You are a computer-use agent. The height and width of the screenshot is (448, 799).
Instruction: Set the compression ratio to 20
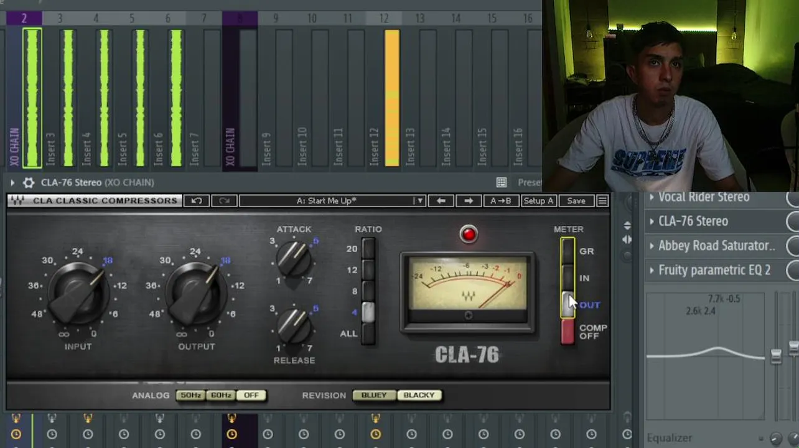(368, 249)
